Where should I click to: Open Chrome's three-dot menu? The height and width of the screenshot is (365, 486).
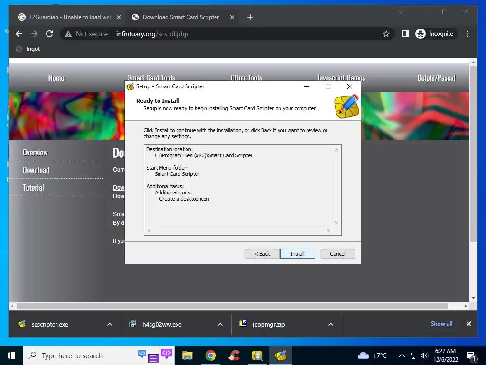467,34
